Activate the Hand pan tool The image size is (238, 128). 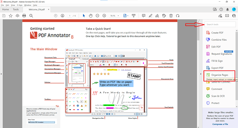coord(91,16)
